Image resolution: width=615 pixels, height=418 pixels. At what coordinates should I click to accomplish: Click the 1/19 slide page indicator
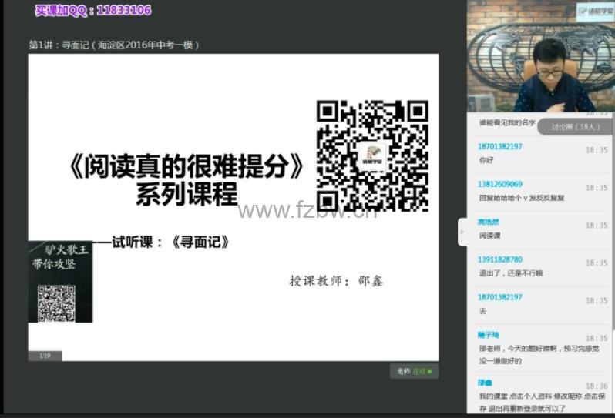(45, 356)
